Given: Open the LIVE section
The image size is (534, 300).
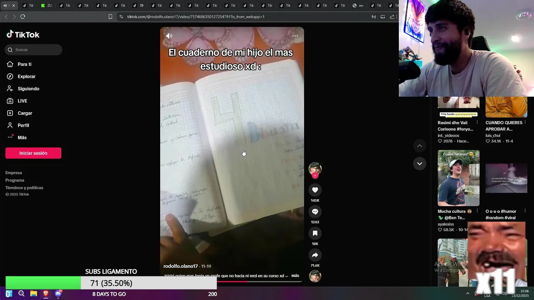Looking at the screenshot, I should click(x=22, y=101).
